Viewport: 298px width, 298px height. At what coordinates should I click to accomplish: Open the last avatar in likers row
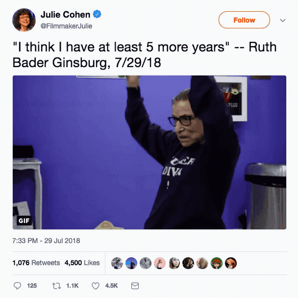coord(231,263)
